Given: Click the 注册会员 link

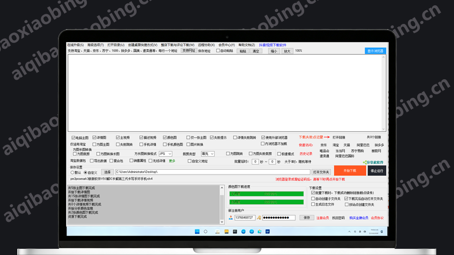Looking at the screenshot, I should pos(322,218).
